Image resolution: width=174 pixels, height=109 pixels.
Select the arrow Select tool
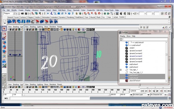coord(4,28)
